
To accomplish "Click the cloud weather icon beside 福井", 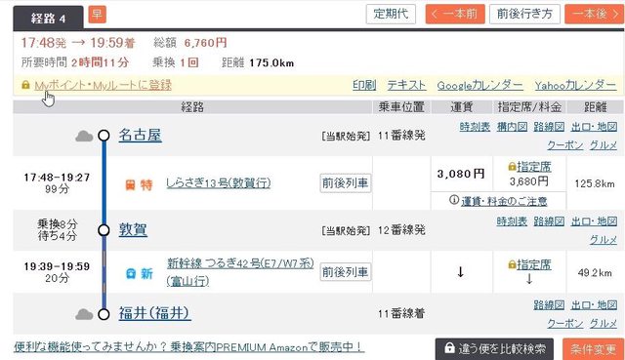I will 84,314.
